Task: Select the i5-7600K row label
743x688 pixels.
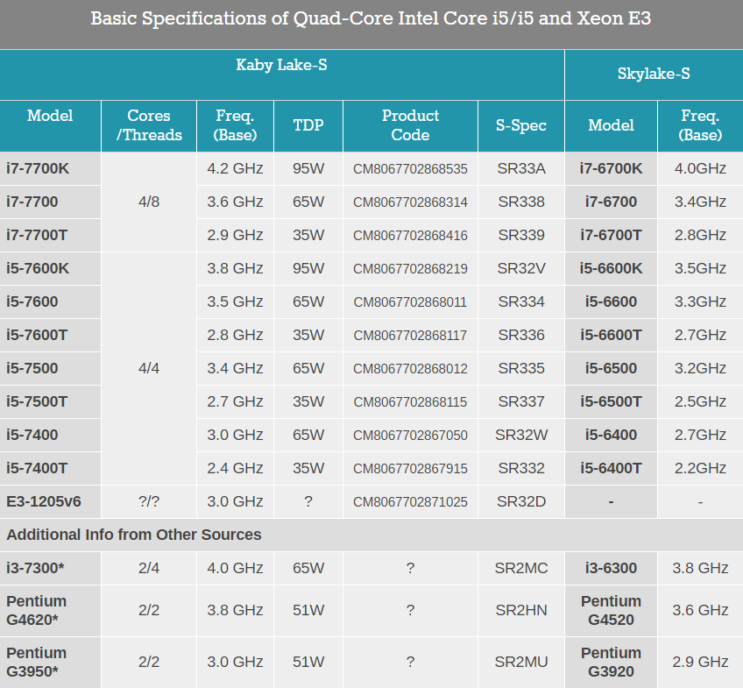Action: (x=50, y=269)
